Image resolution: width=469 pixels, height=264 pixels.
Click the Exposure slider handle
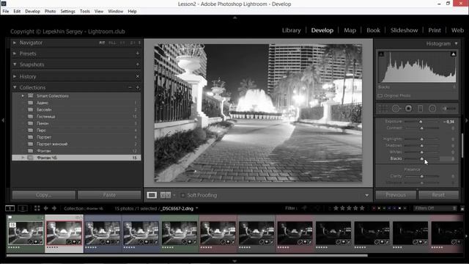point(421,122)
